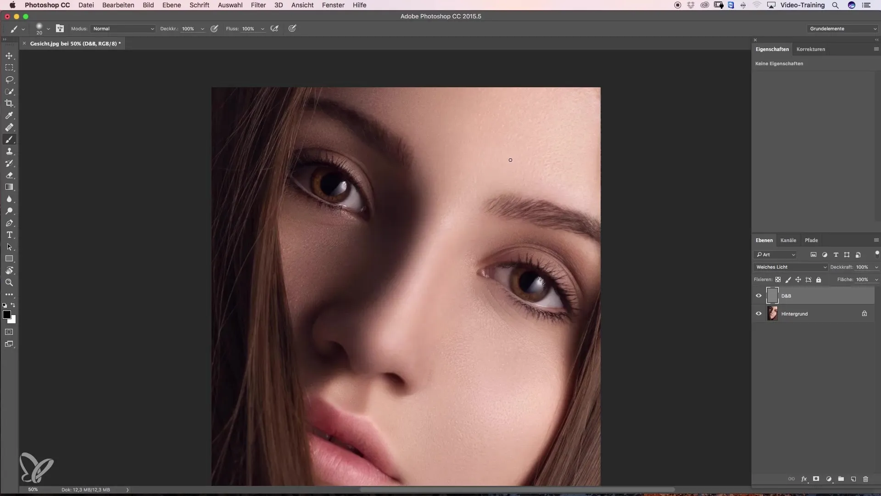The width and height of the screenshot is (881, 496).
Task: Open the brush settings panel toggle
Action: point(60,28)
